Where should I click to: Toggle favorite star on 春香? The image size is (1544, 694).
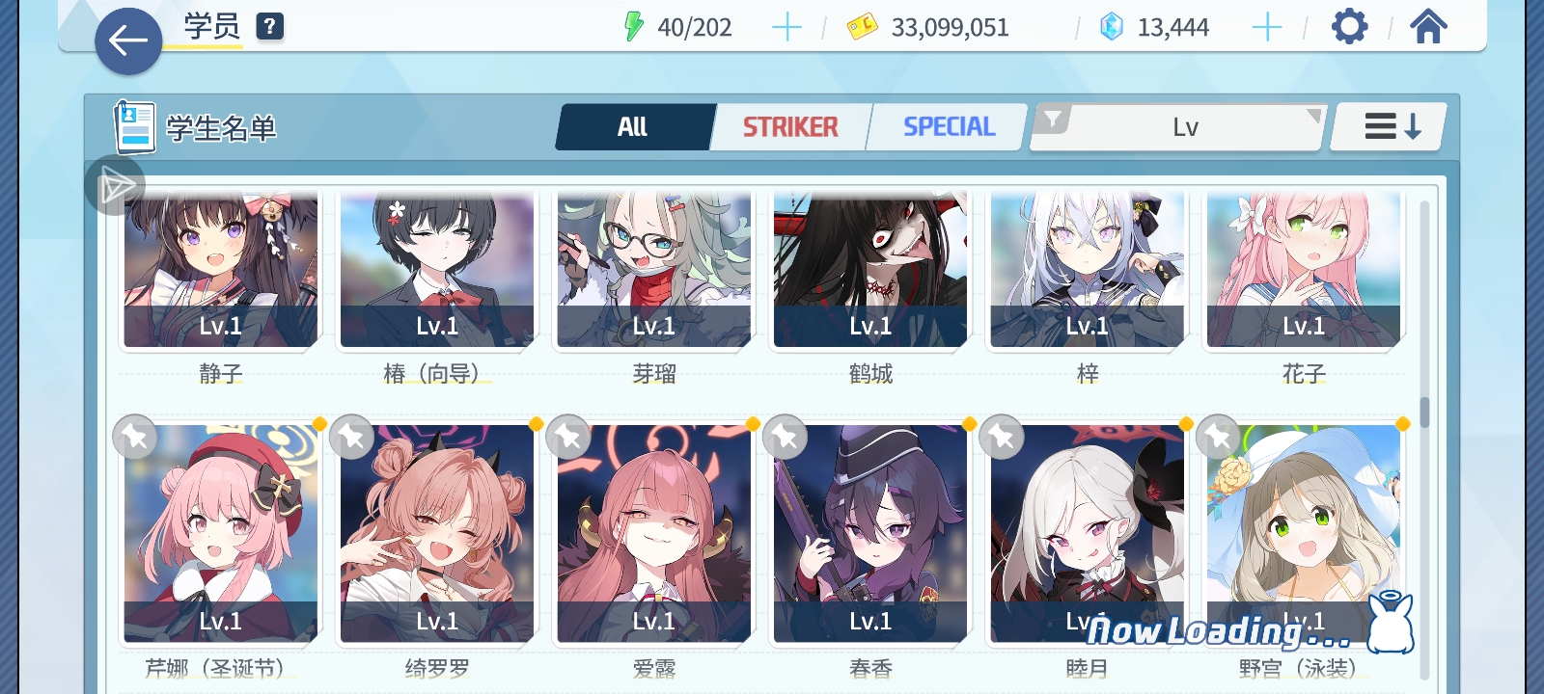(786, 438)
